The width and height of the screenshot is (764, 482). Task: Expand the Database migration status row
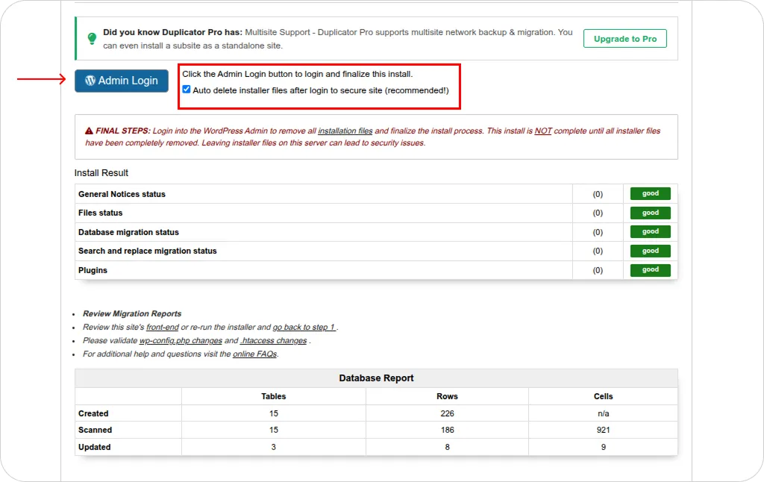[x=324, y=232]
